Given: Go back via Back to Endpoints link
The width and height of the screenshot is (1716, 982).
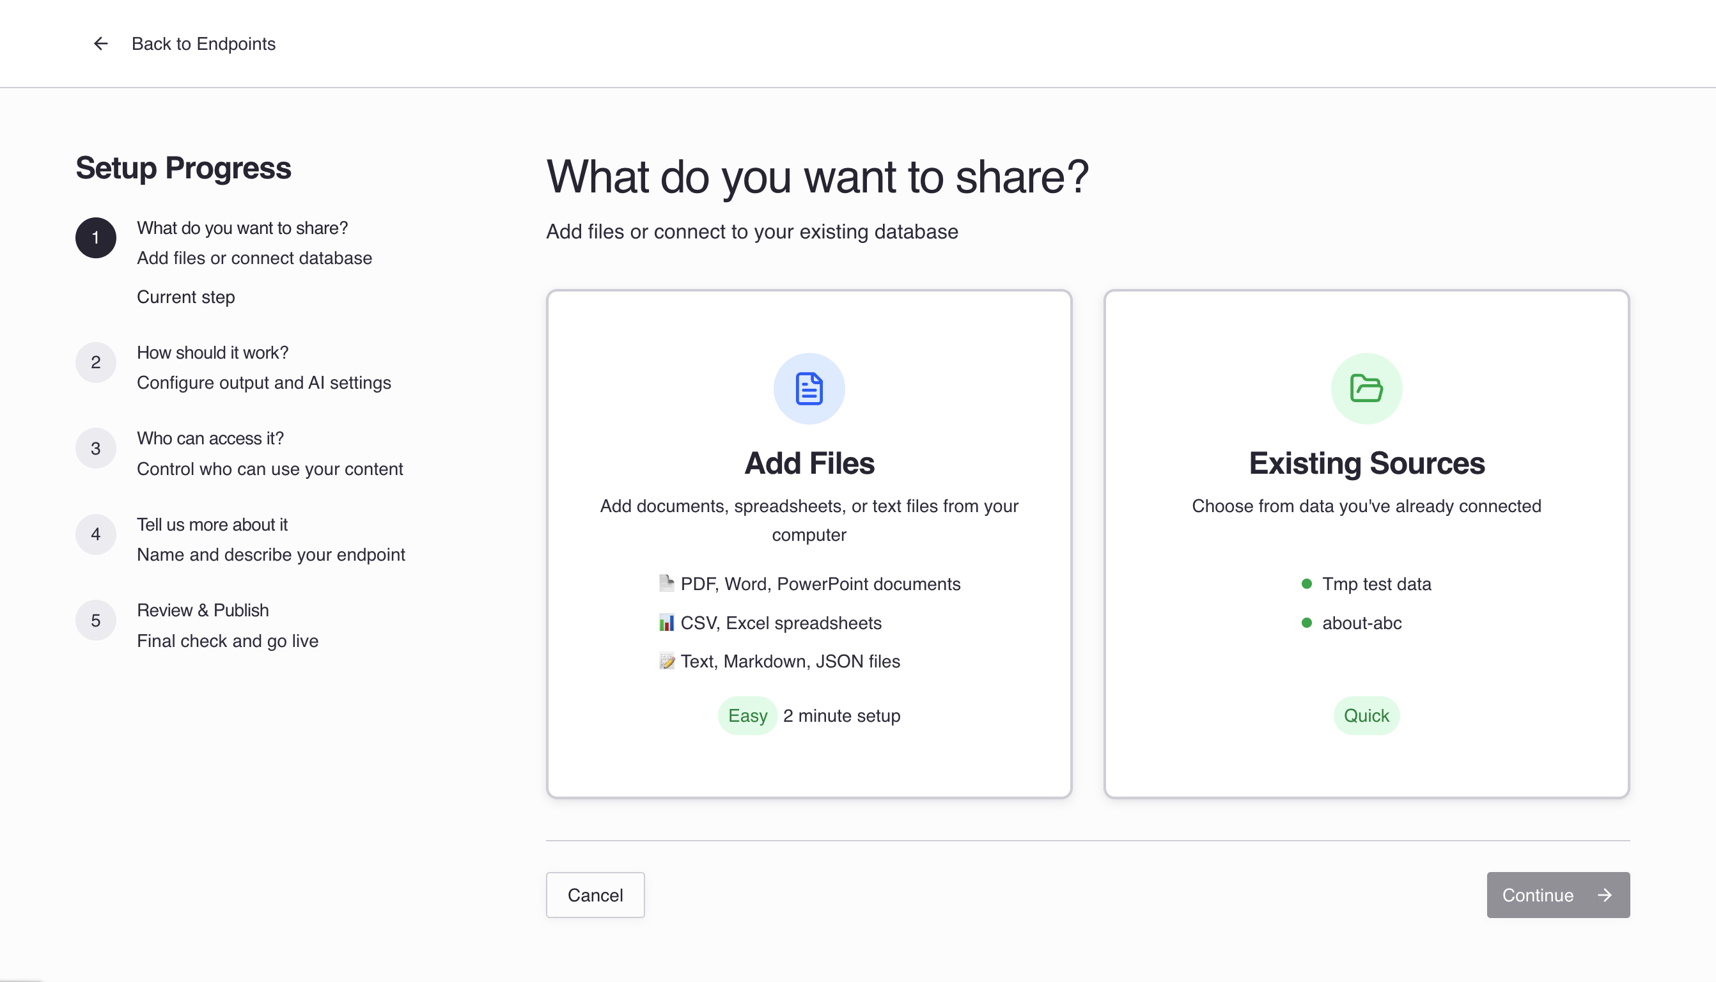Looking at the screenshot, I should 203,44.
